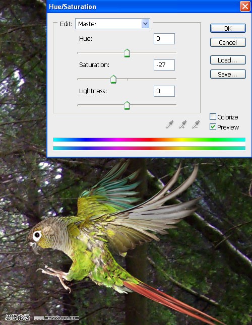Open the Edit Master dropdown
The image size is (252, 325).
112,24
